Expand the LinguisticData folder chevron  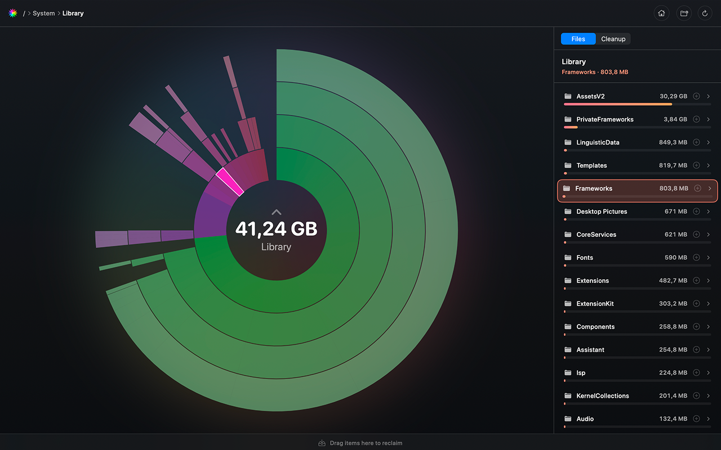click(709, 142)
